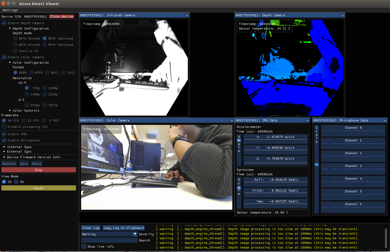Viewport: 390px width, 252px height.
Task: Click the plus icon on Color Camera panel
Action: (x=232, y=121)
